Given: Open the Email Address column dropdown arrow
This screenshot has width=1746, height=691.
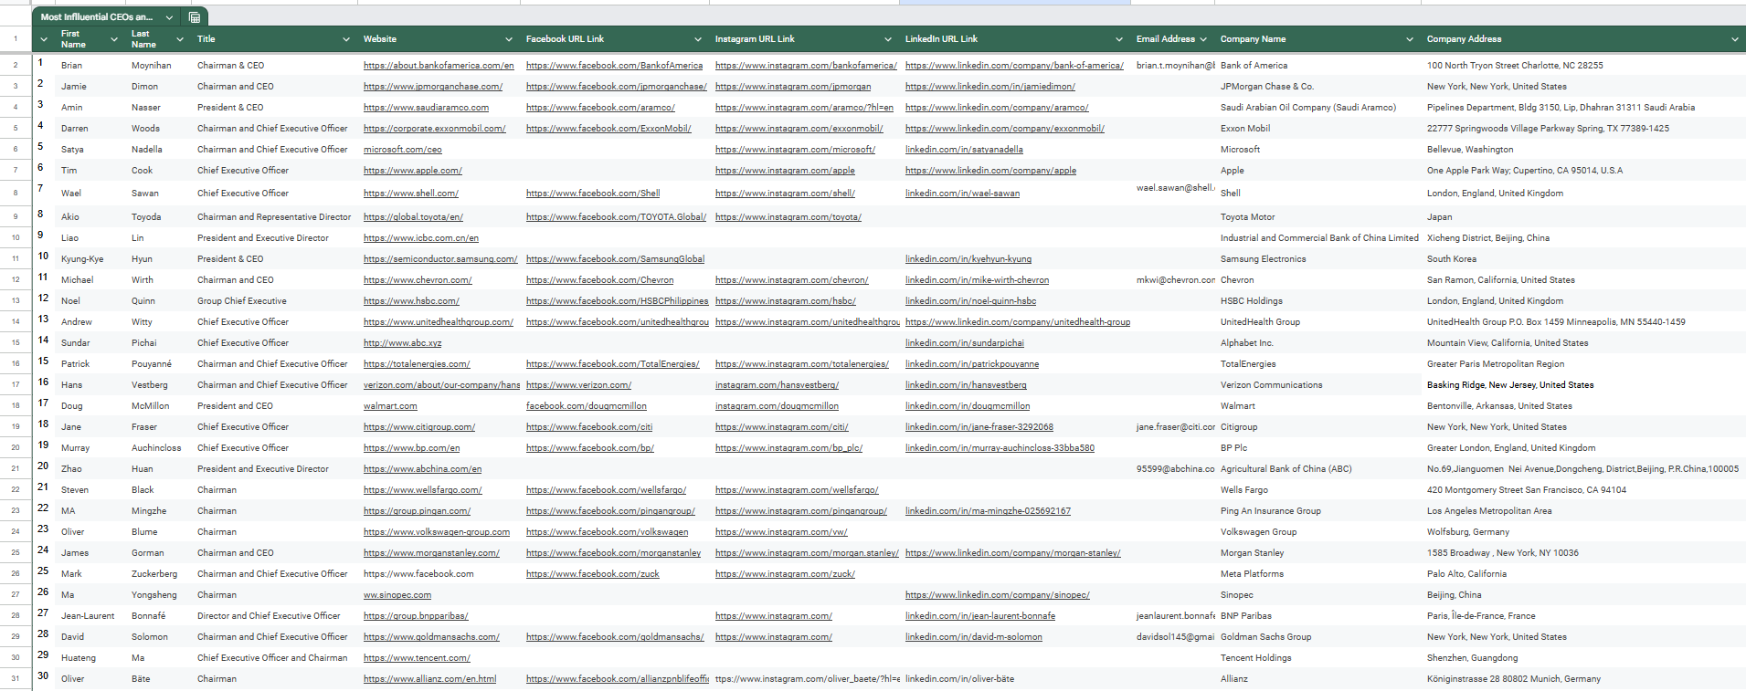Looking at the screenshot, I should (x=1203, y=39).
